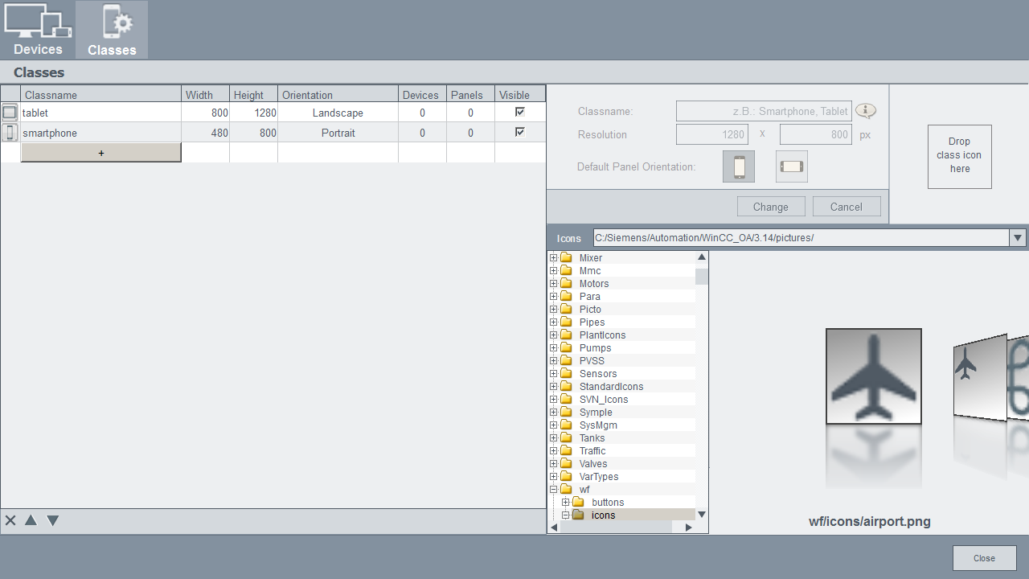Image resolution: width=1029 pixels, height=579 pixels.
Task: Toggle Visible checkbox for tablet class
Action: pos(520,112)
